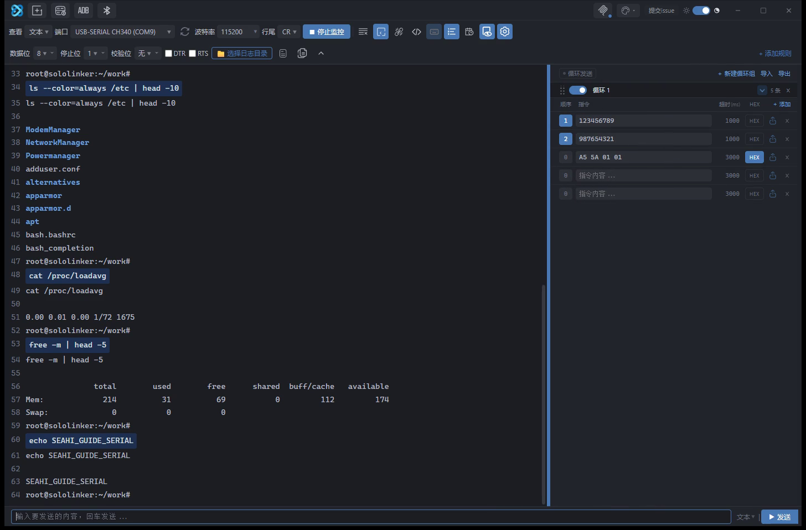Screen dimensions: 806x530
Task: Open the COM9 port dropdown
Action: point(123,32)
